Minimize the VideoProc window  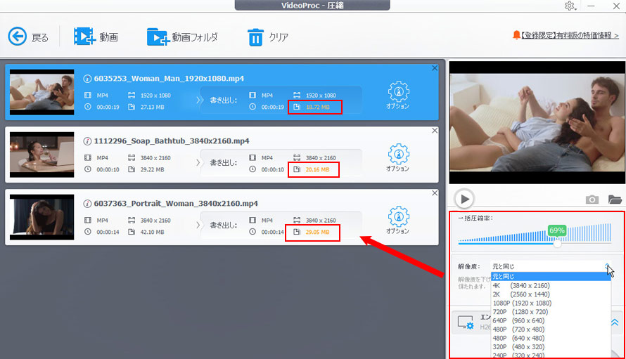(592, 6)
